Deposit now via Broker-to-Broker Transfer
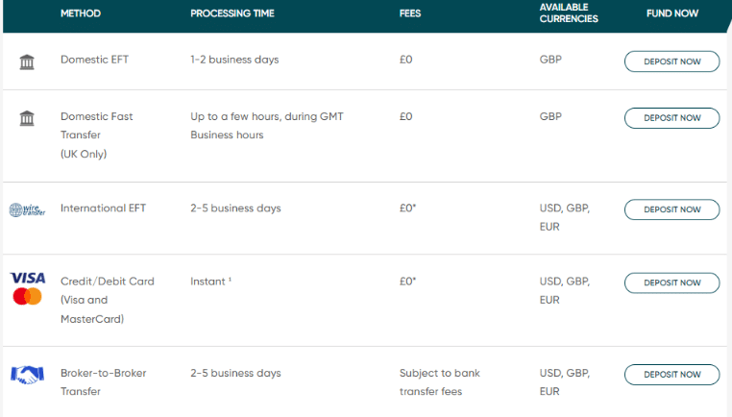Screen dimensions: 732x417 671,375
